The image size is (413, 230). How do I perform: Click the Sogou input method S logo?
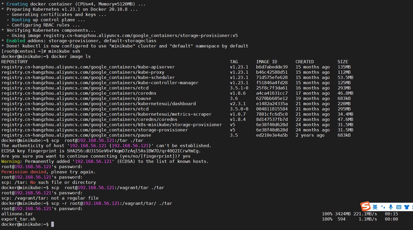(x=365, y=207)
